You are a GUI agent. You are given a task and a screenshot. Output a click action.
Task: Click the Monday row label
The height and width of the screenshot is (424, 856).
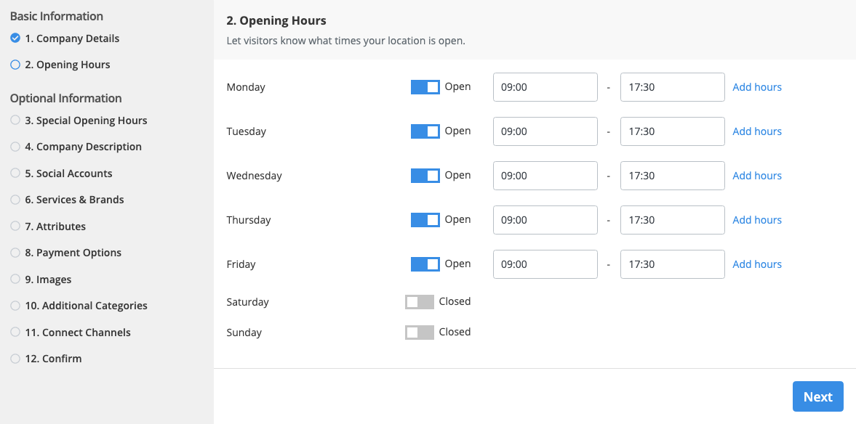click(x=246, y=87)
